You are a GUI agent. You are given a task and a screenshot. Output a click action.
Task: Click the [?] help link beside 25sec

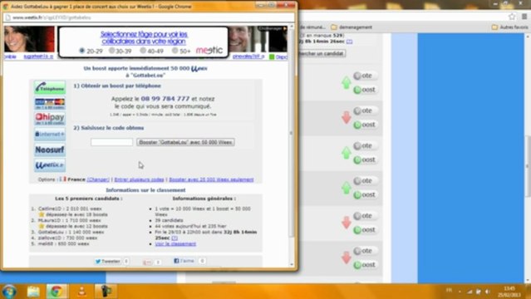click(175, 238)
